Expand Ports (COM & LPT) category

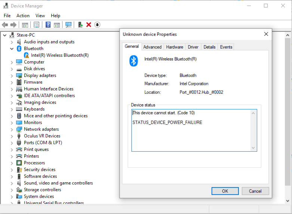tap(12, 143)
